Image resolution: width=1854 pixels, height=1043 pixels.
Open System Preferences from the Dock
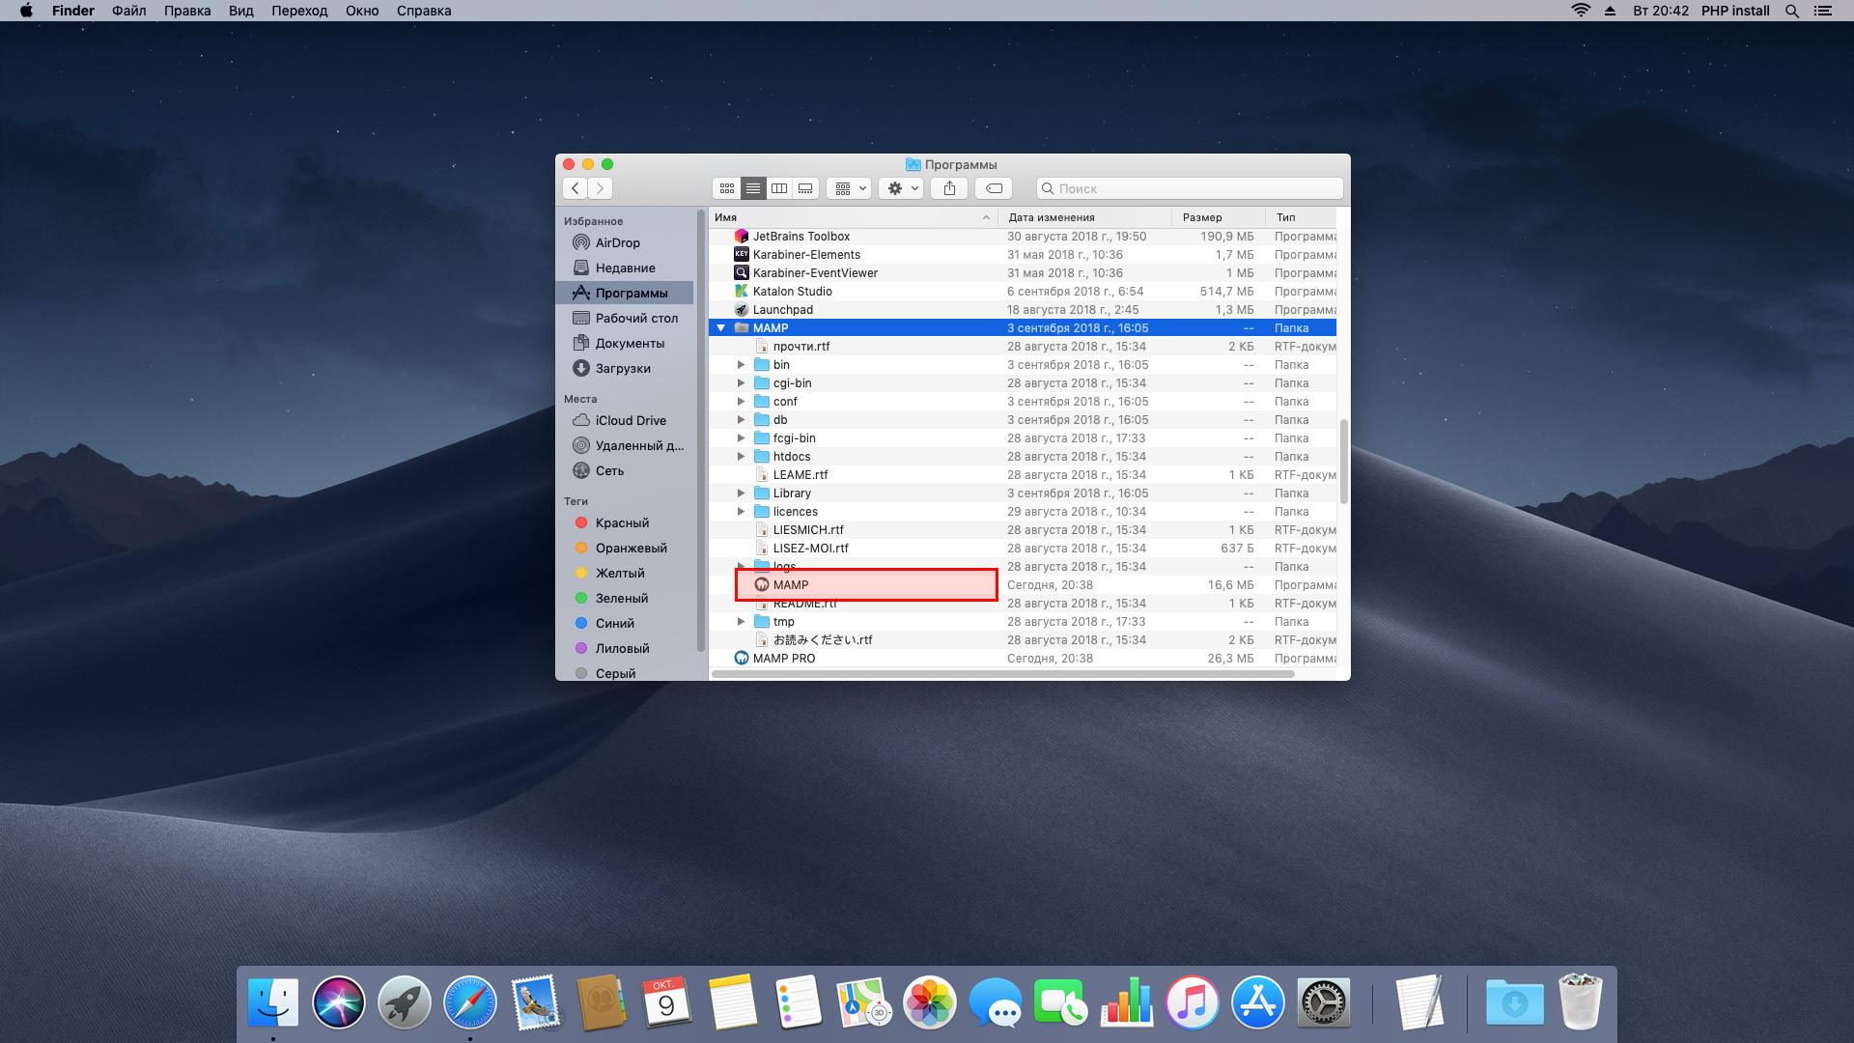(x=1324, y=1002)
